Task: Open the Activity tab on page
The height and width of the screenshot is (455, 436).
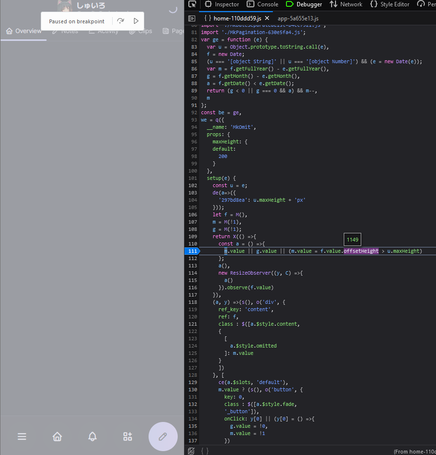Action: click(x=103, y=31)
